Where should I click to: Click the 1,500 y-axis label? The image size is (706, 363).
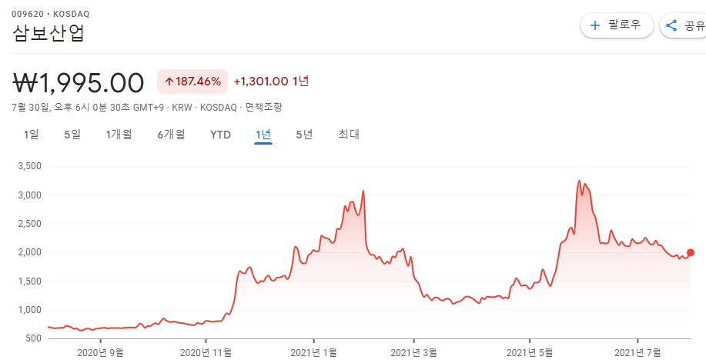[x=30, y=281]
